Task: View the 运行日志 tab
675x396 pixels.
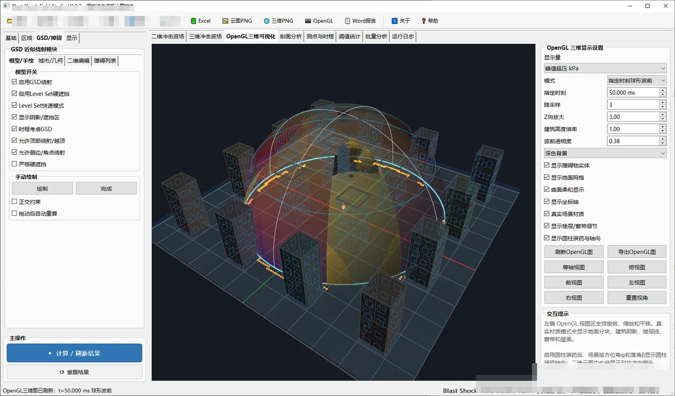Action: (403, 37)
